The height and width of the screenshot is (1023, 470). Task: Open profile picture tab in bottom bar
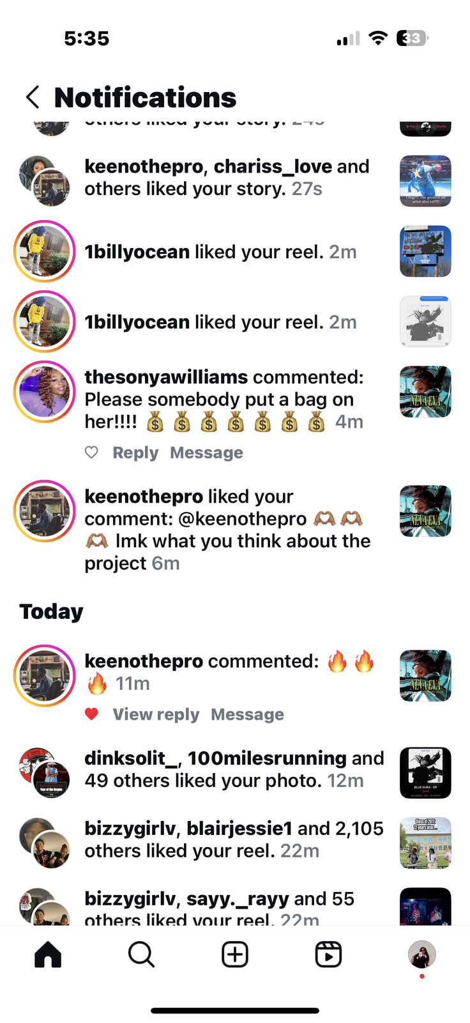(x=422, y=955)
